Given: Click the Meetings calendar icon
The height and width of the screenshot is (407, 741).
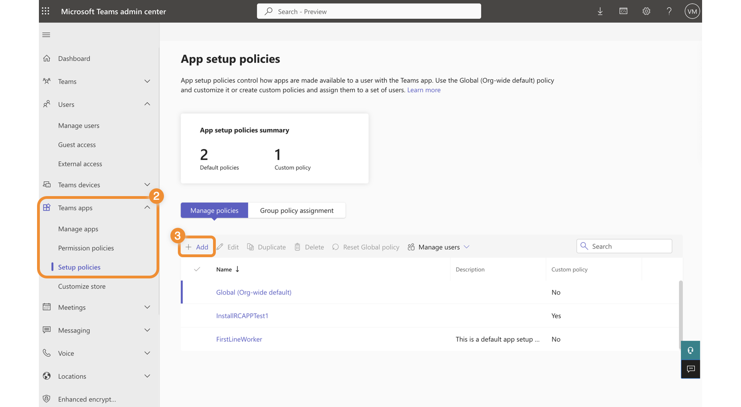Looking at the screenshot, I should (47, 307).
